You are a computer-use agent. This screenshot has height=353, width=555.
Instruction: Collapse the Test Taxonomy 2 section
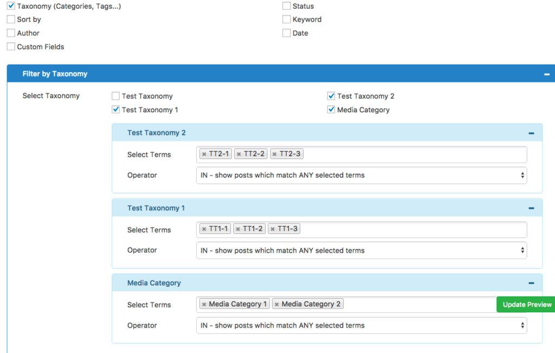point(531,133)
